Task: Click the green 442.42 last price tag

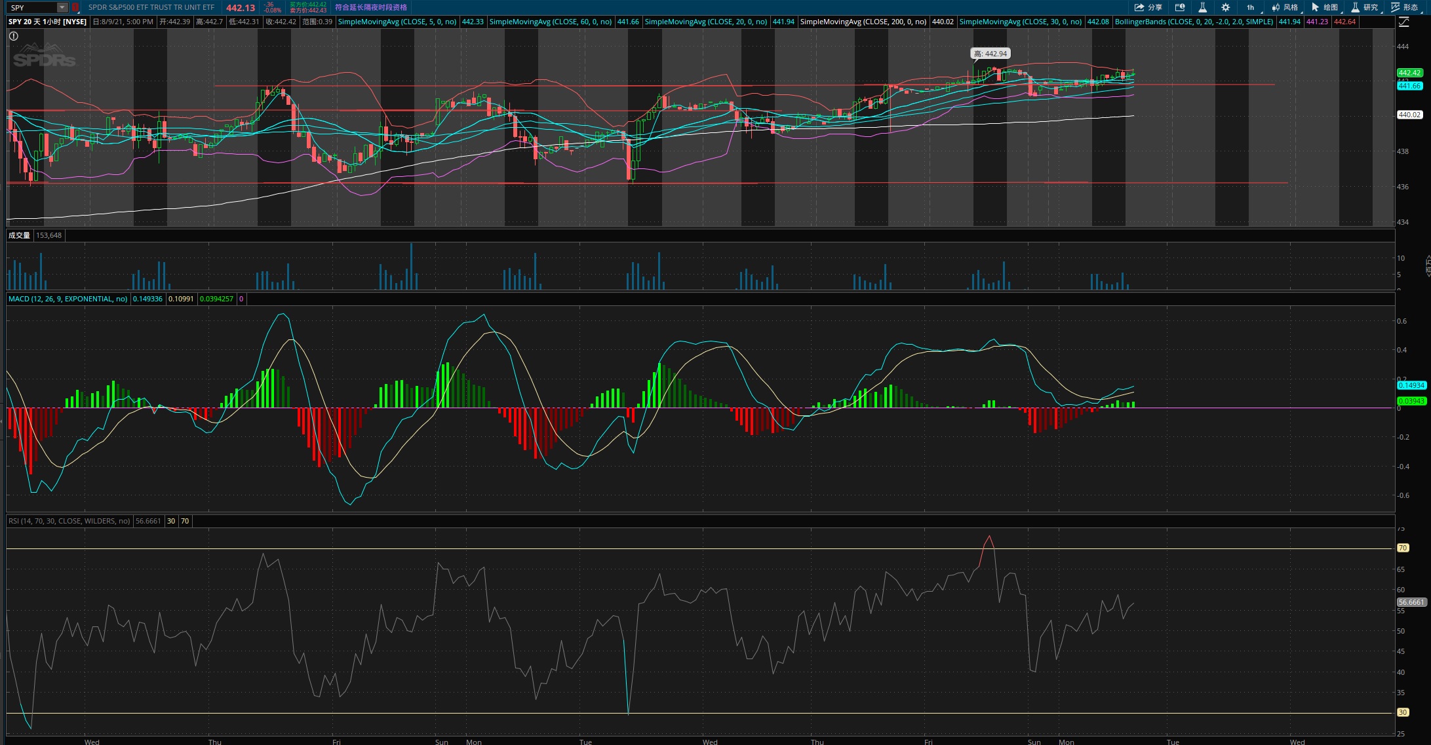Action: coord(1409,73)
